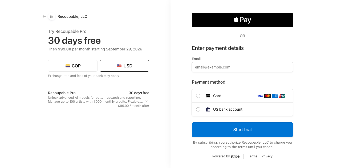Screen dimensions: 341x168
Task: Click the Start trial button
Action: click(x=242, y=130)
